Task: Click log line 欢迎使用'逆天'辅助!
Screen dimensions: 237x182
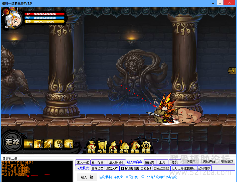Action: pyautogui.click(x=17, y=162)
